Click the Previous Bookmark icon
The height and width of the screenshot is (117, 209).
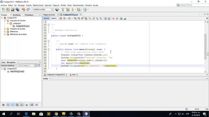point(94,19)
